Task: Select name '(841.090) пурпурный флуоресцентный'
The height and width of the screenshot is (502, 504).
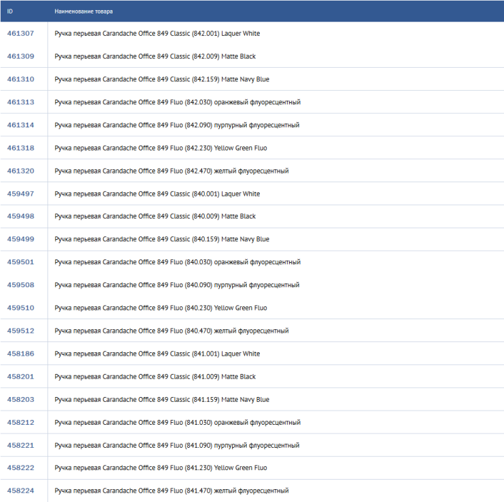Action: pos(242,445)
